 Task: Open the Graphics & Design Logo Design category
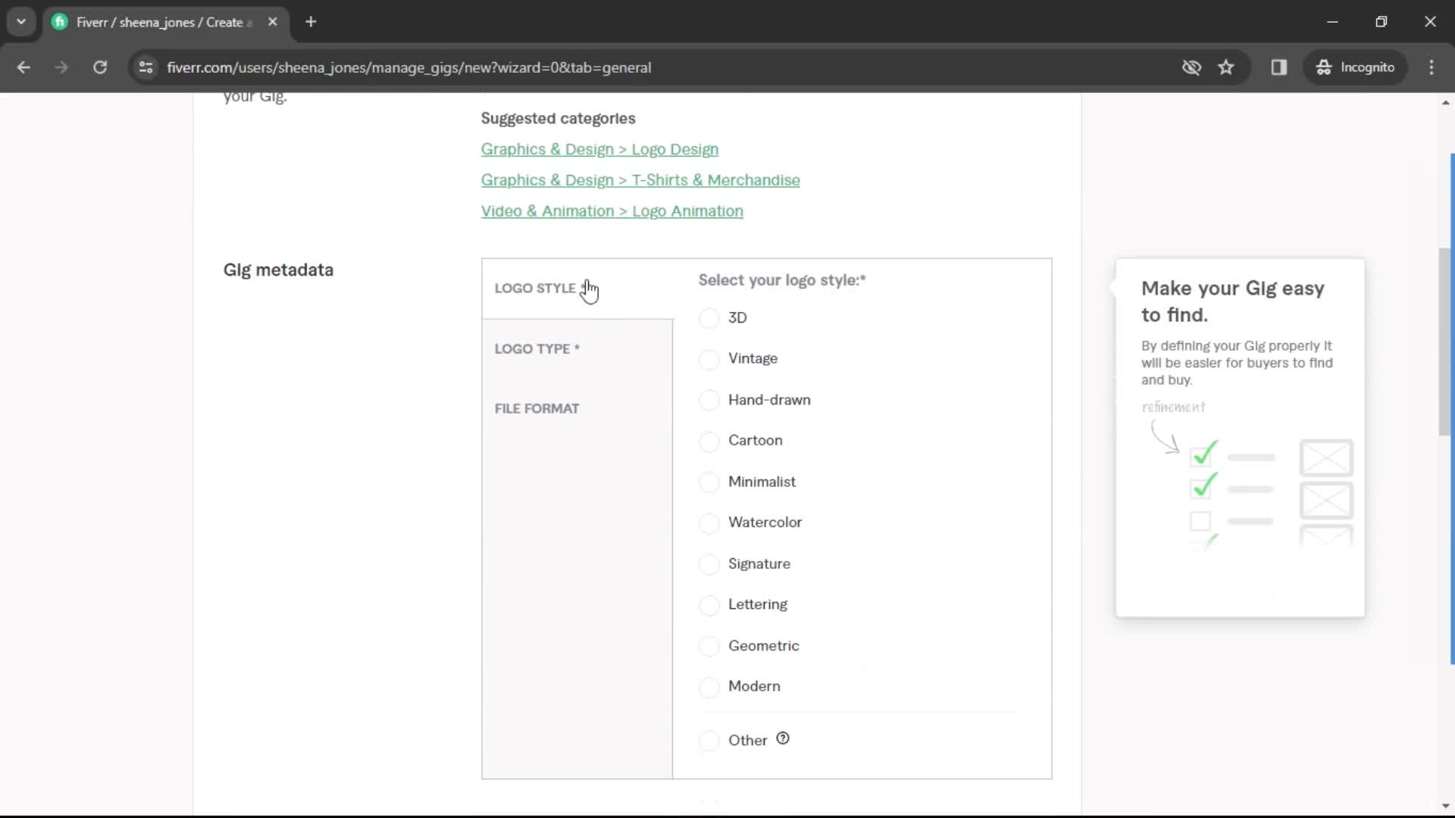pos(599,148)
